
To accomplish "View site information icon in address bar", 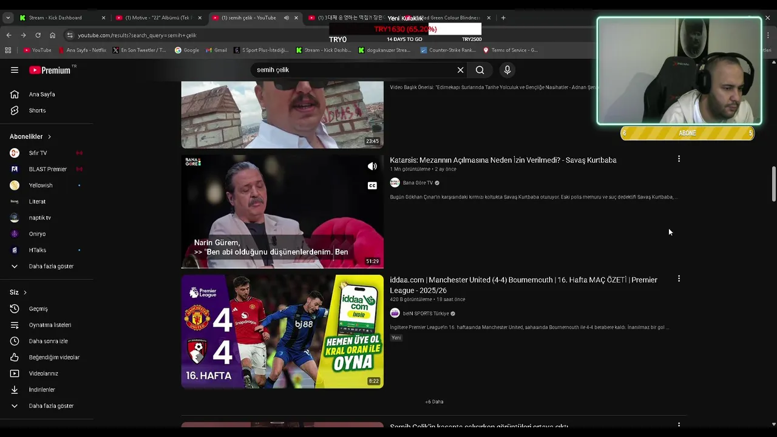I will (70, 35).
